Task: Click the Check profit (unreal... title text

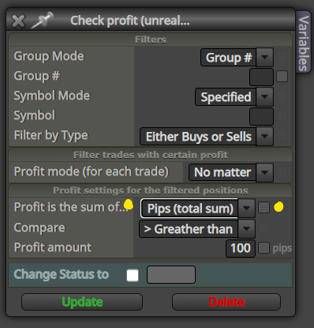Action: [130, 21]
